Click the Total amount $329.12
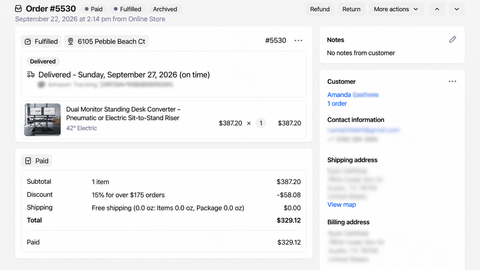 pyautogui.click(x=288, y=220)
